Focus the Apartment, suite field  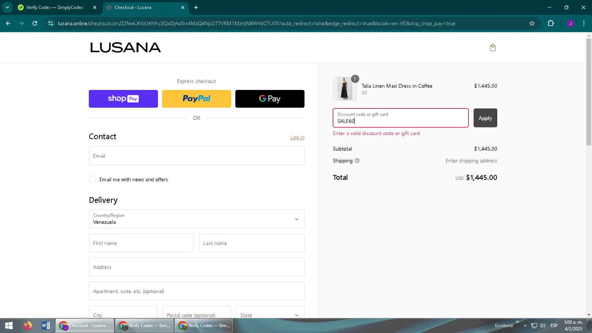point(197,291)
